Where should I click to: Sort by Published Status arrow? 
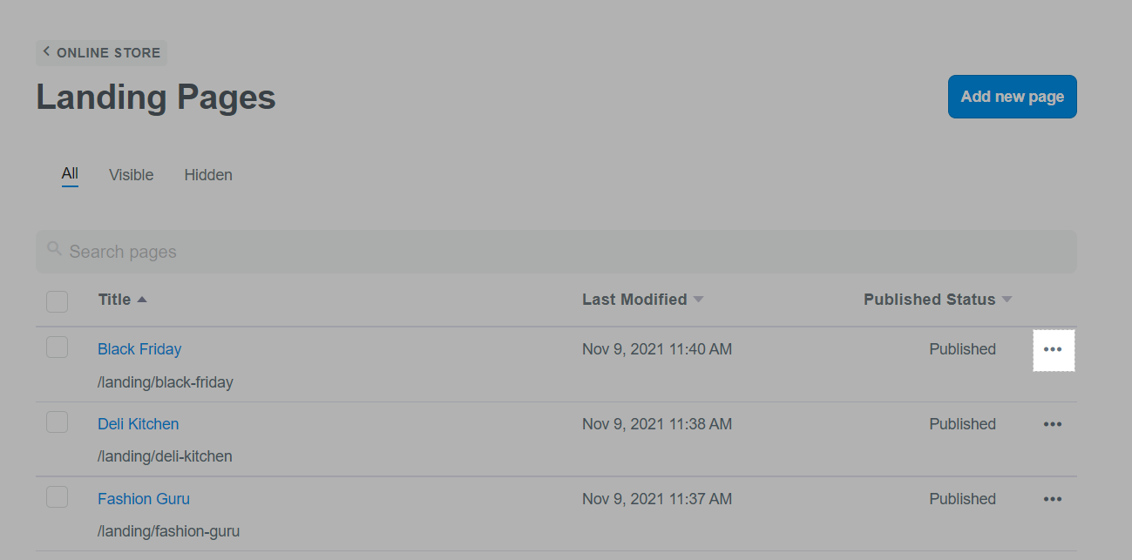[1007, 300]
